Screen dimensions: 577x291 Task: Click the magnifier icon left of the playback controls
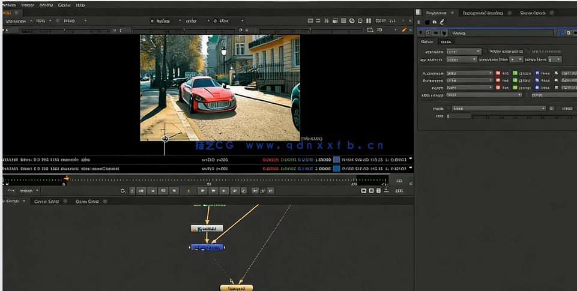click(123, 191)
